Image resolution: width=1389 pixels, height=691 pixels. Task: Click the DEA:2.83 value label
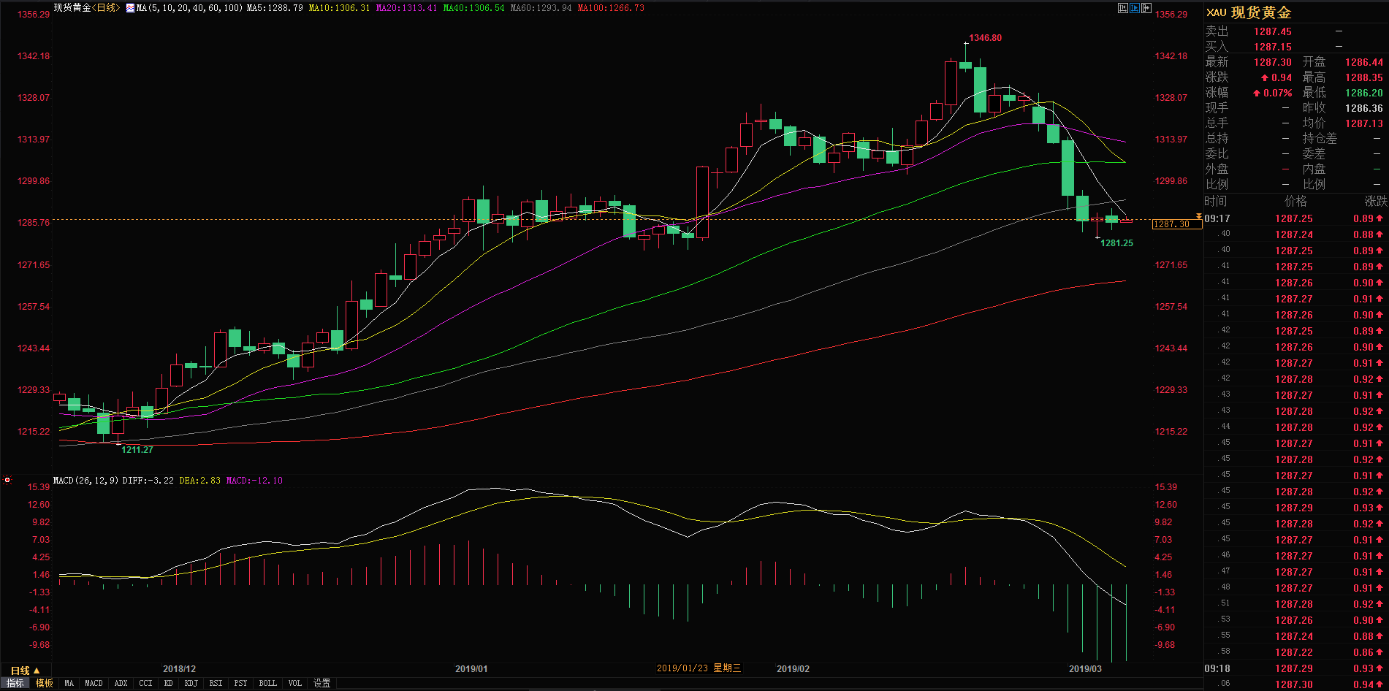pyautogui.click(x=200, y=481)
